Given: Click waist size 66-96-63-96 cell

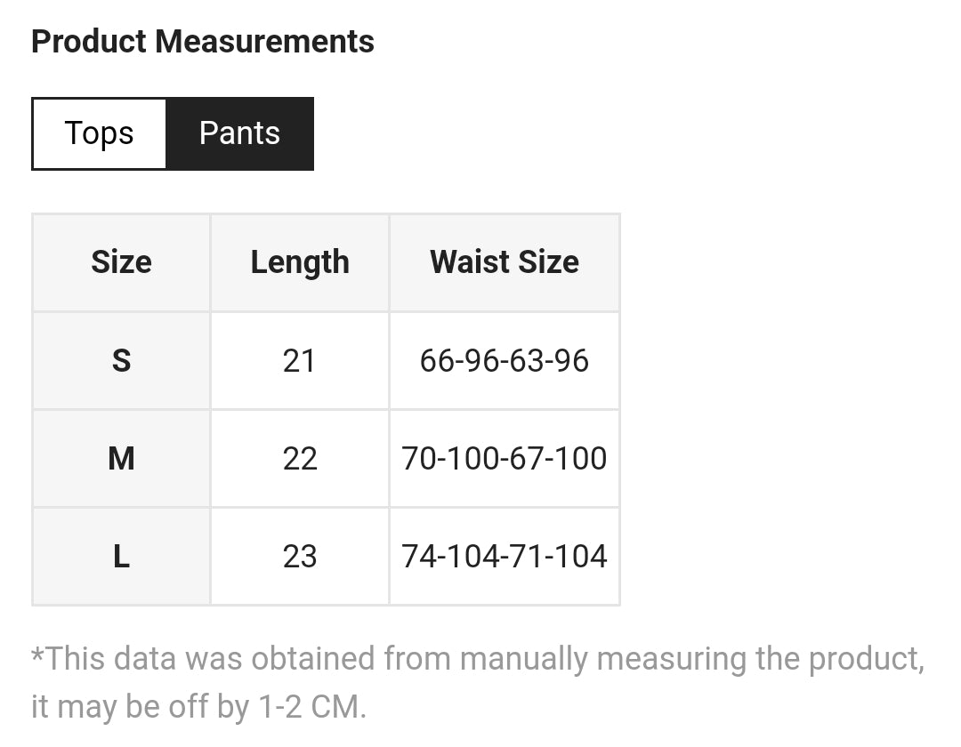Looking at the screenshot, I should 505,361.
